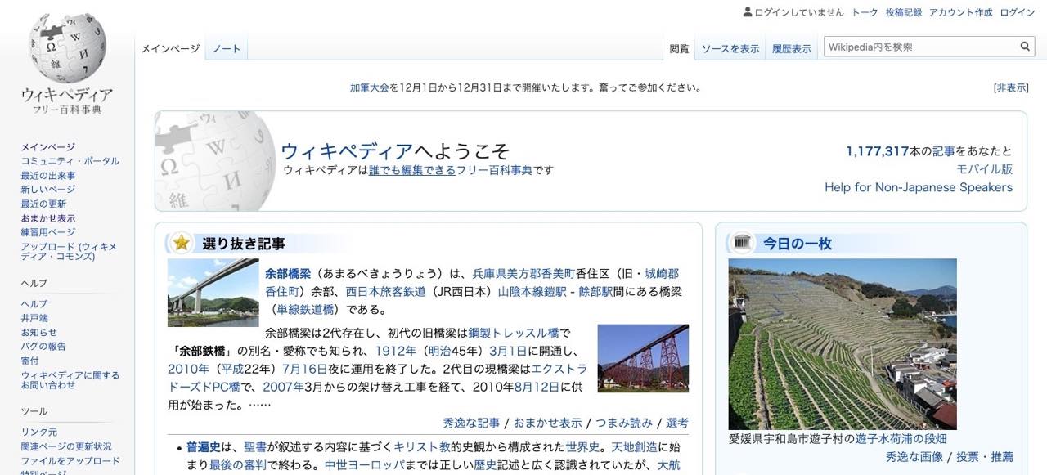The width and height of the screenshot is (1047, 475).
Task: Open the 山陰本線鎧駅 link
Action: (532, 291)
